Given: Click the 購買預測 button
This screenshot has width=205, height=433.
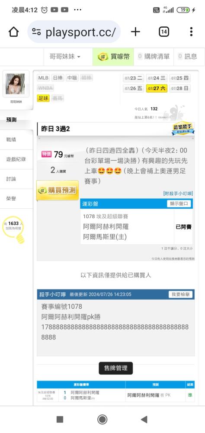Looking at the screenshot, I should tap(58, 190).
